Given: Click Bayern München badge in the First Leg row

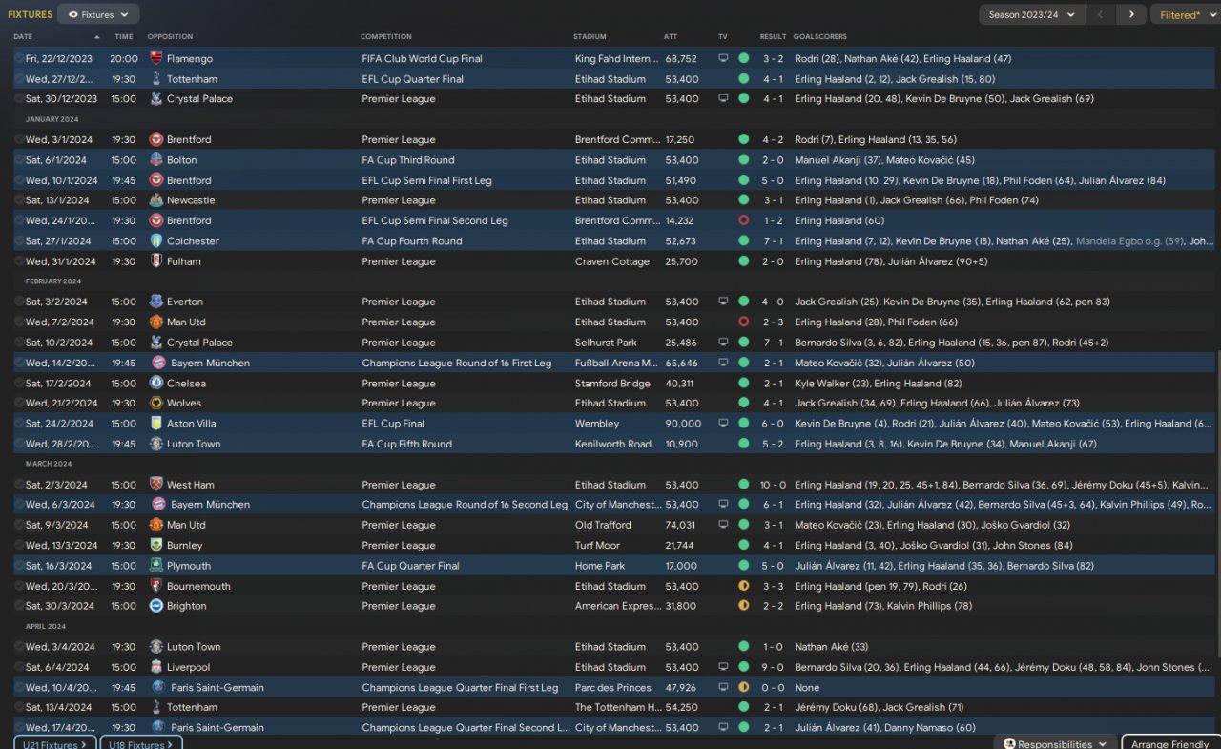Looking at the screenshot, I should pos(159,364).
